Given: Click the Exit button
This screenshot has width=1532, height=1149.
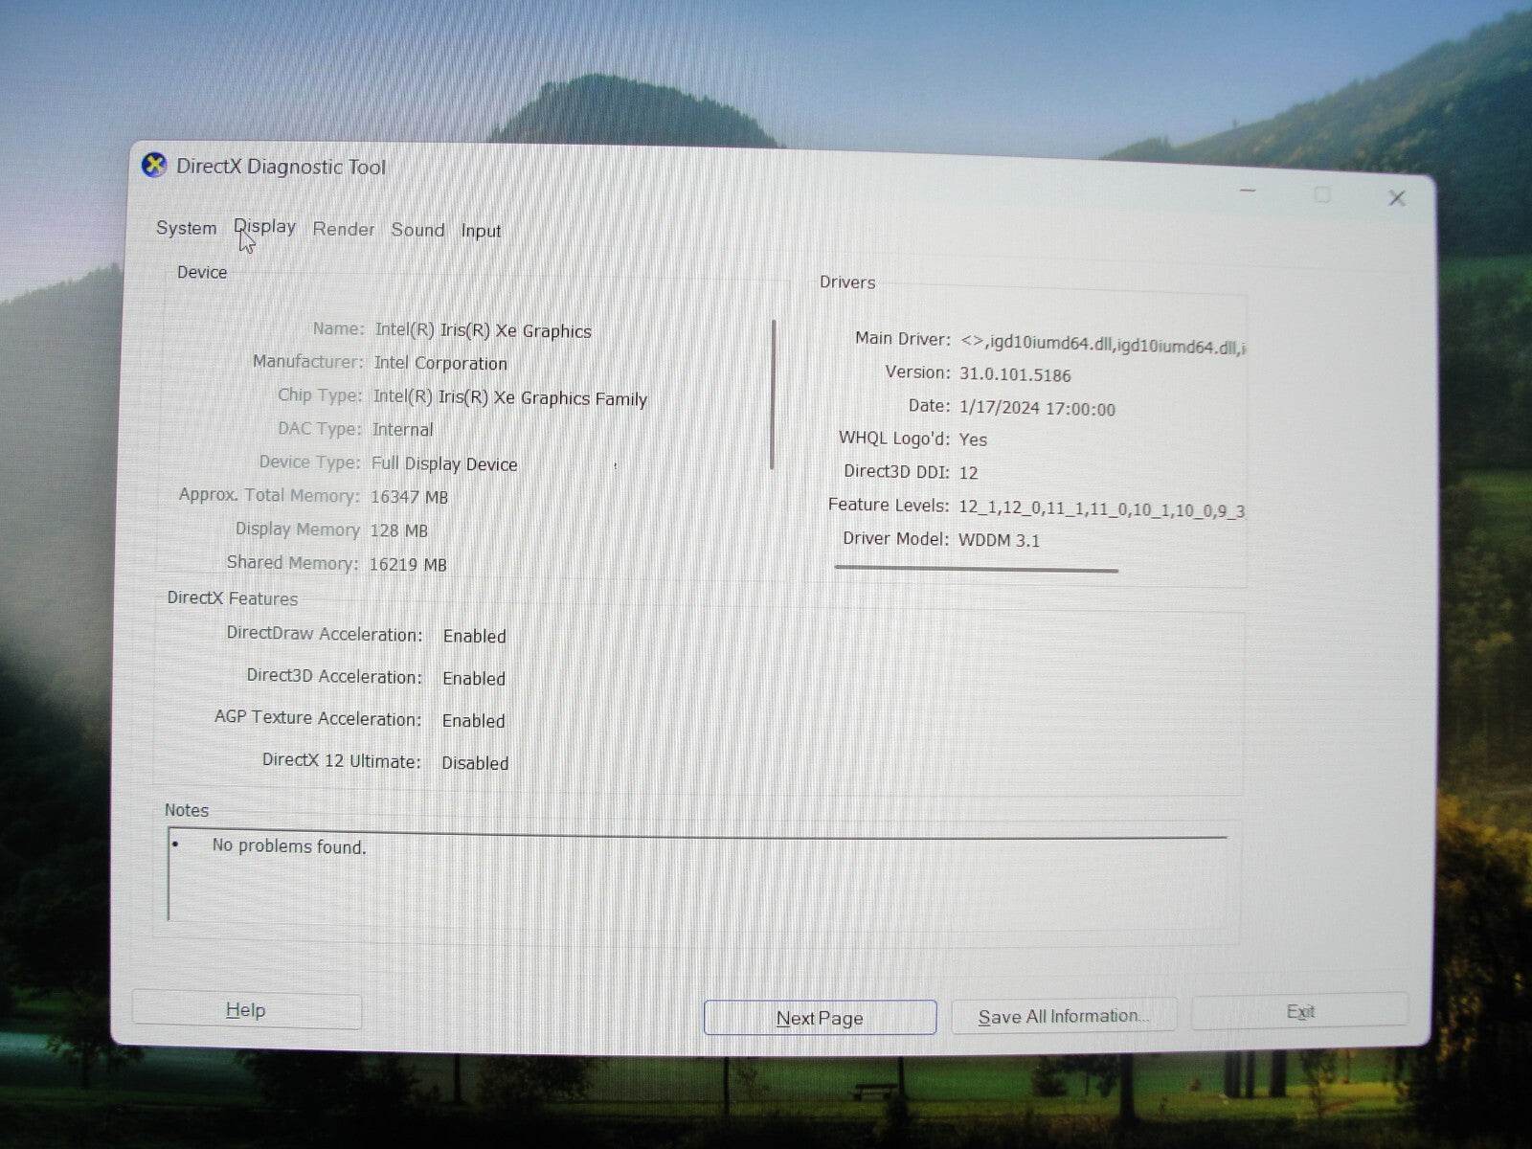Looking at the screenshot, I should tap(1300, 1011).
